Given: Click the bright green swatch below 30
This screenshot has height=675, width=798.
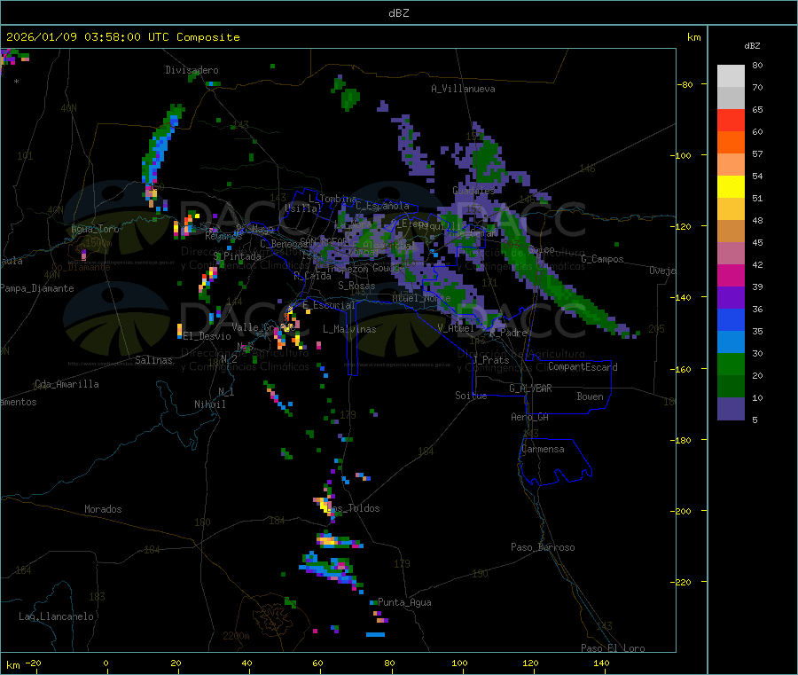Looking at the screenshot, I should tap(731, 364).
